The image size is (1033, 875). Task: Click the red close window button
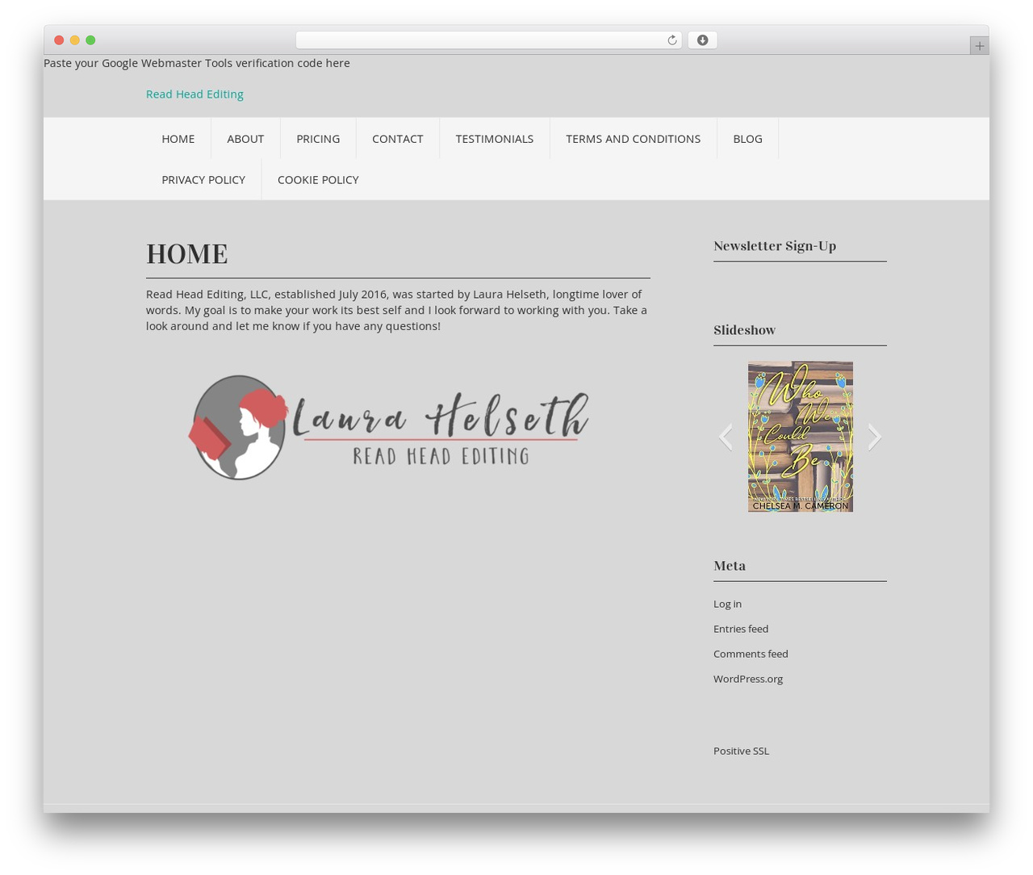pyautogui.click(x=59, y=40)
